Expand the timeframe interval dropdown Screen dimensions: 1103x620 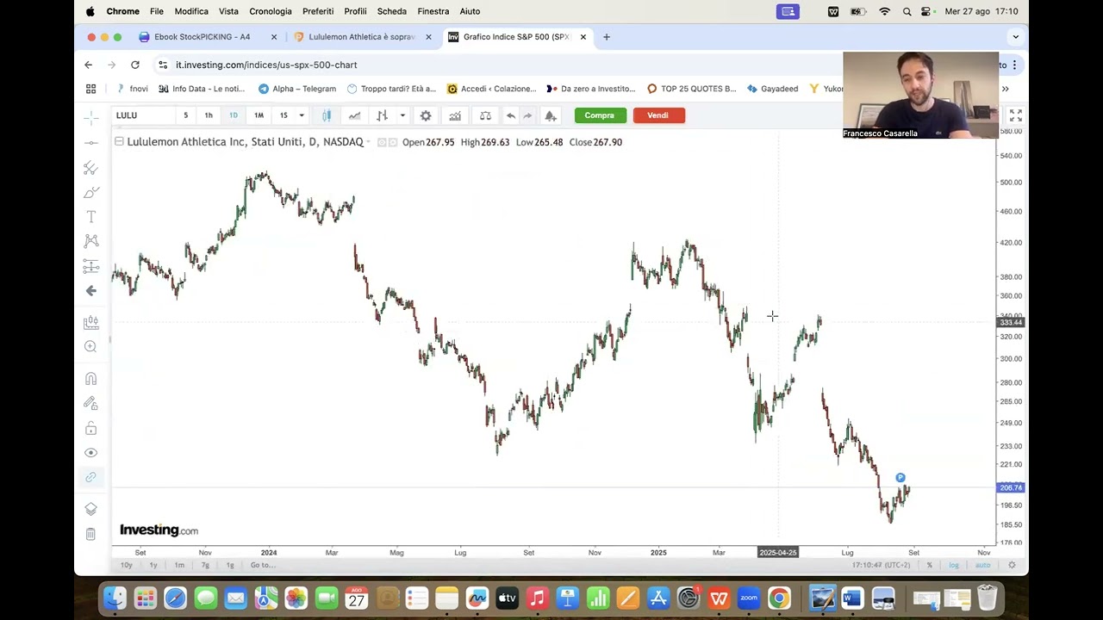click(301, 115)
